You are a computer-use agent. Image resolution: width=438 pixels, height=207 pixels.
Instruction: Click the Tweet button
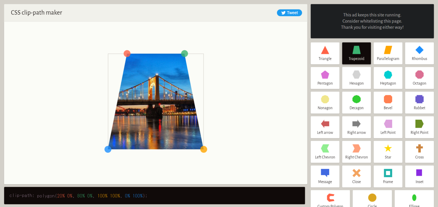pos(289,13)
